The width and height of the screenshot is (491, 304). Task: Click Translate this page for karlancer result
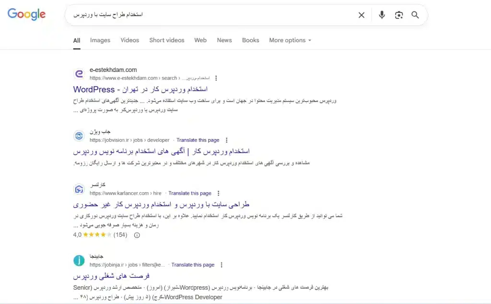point(190,193)
